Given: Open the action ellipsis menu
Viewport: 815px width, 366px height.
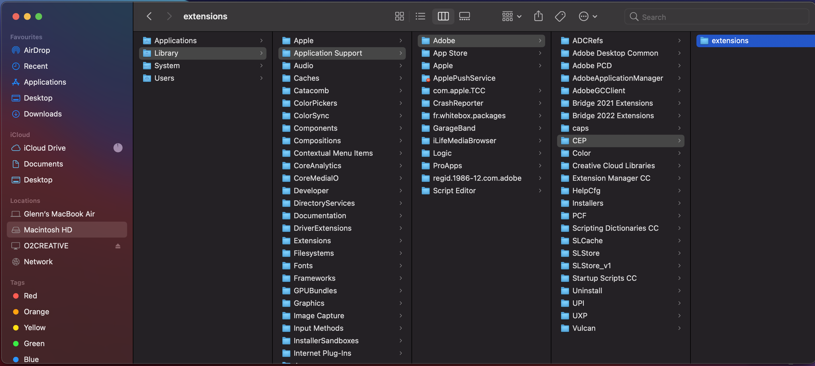Looking at the screenshot, I should point(588,16).
